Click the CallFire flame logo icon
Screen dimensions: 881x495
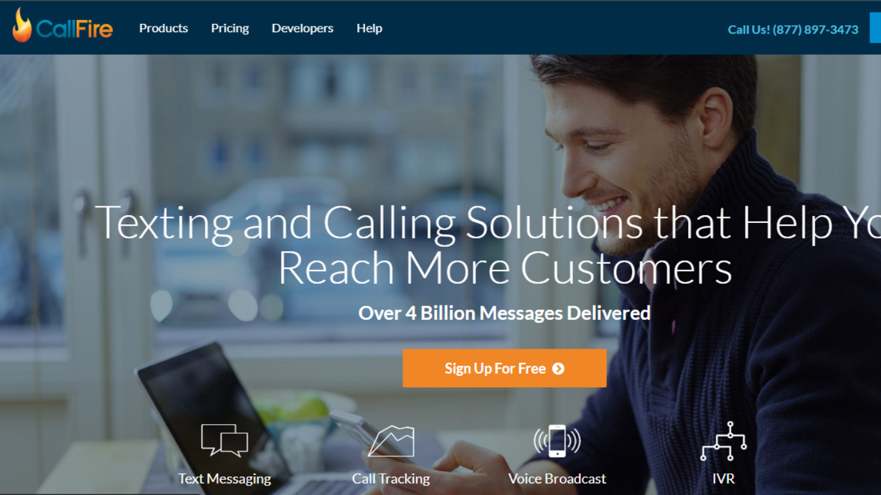click(x=22, y=26)
